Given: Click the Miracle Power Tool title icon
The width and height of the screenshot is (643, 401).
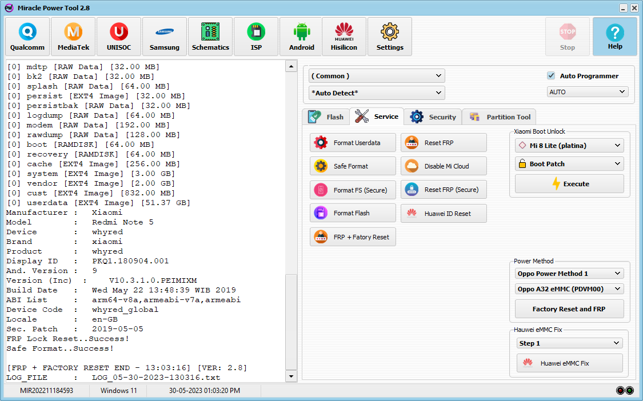Looking at the screenshot, I should pos(9,8).
